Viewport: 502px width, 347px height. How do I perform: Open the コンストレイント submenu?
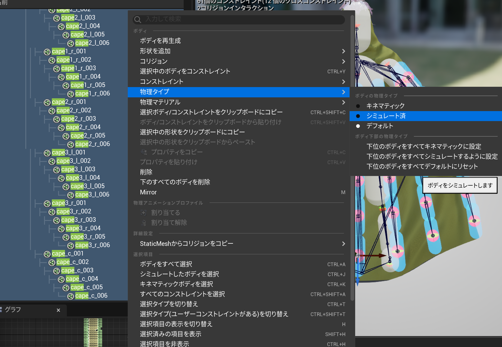point(239,81)
